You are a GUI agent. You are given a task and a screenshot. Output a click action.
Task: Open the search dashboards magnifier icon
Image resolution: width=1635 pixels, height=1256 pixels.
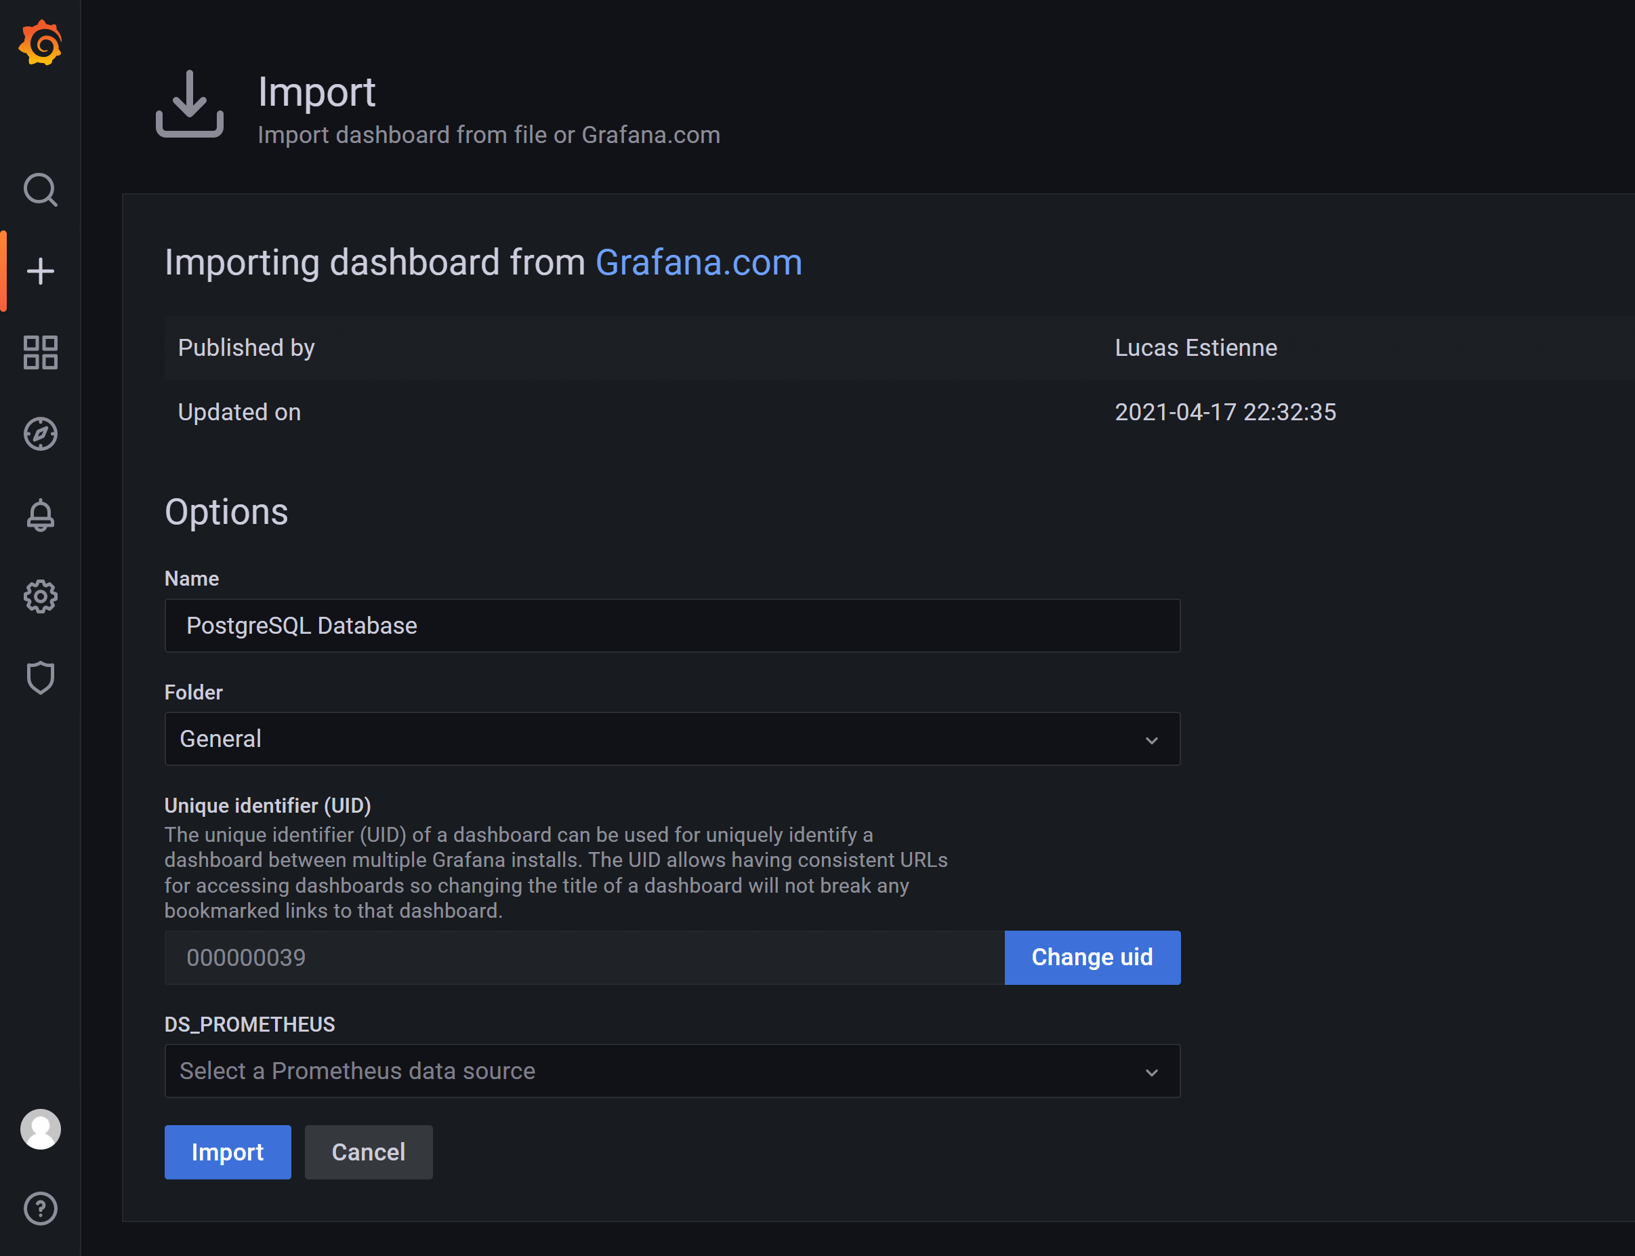(x=41, y=190)
